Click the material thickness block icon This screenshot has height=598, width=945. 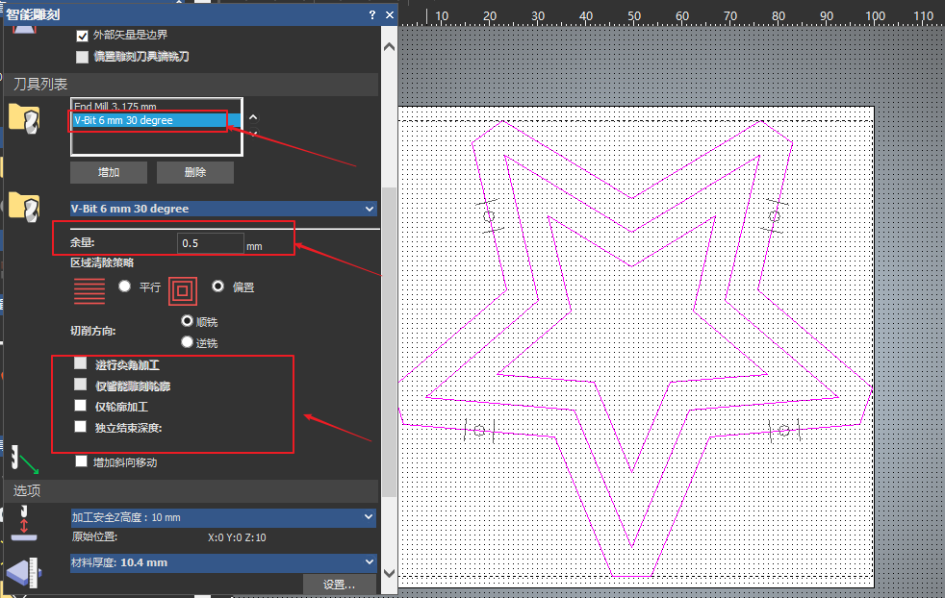point(25,572)
